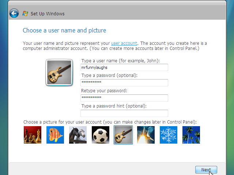The height and width of the screenshot is (175, 234).
Task: Select the soccer ball account picture
Action: pyautogui.click(x=101, y=135)
